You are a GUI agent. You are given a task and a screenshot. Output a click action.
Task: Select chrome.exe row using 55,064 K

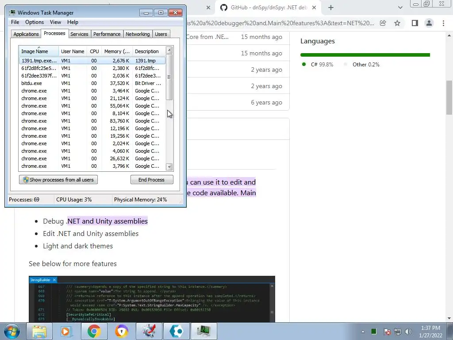[x=92, y=106]
